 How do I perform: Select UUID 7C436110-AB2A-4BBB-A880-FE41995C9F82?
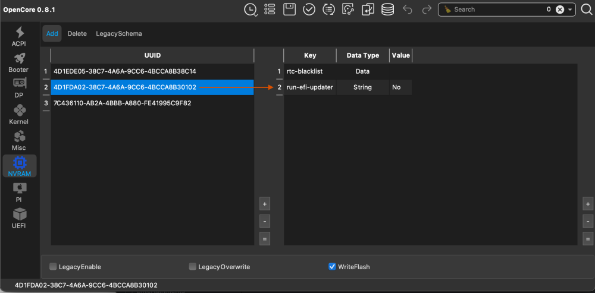tap(152, 103)
